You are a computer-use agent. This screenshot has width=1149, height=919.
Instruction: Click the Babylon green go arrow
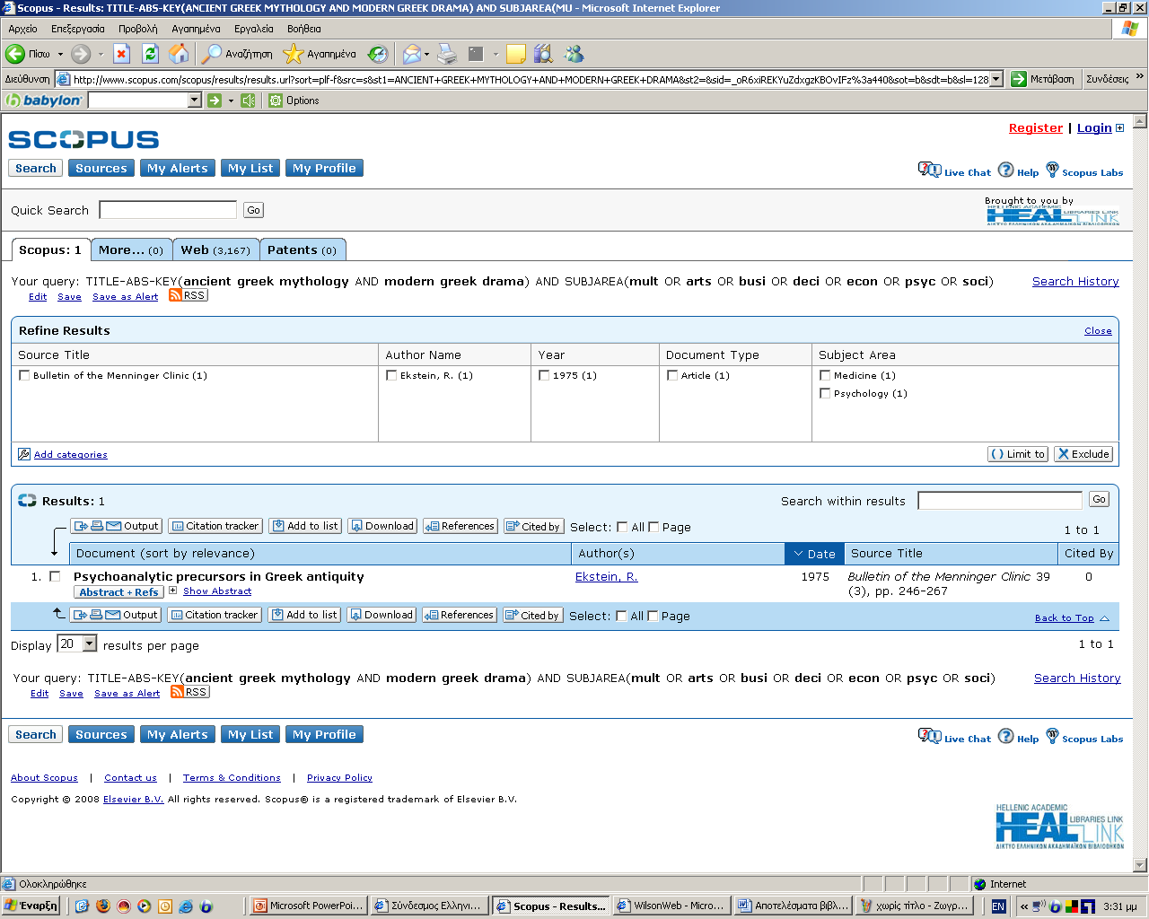tap(215, 101)
